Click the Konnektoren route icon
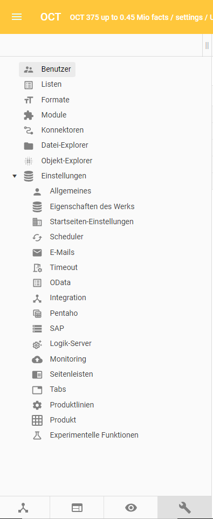Screen dimensions: 213x519 pos(29,130)
